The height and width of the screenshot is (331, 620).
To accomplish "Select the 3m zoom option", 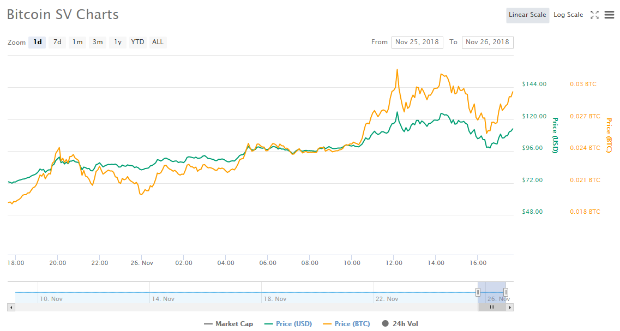I will pyautogui.click(x=97, y=42).
